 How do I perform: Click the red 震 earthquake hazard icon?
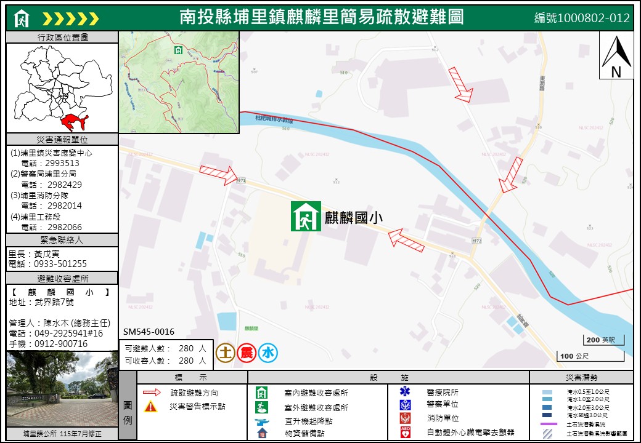tap(247, 353)
